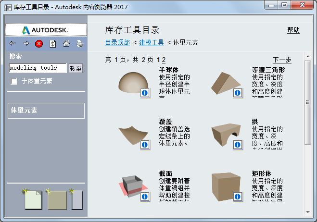
Task: Click the 拱 title text
Action: (x=255, y=122)
